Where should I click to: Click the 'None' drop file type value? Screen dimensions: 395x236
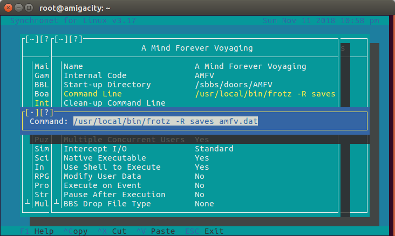[x=205, y=204]
